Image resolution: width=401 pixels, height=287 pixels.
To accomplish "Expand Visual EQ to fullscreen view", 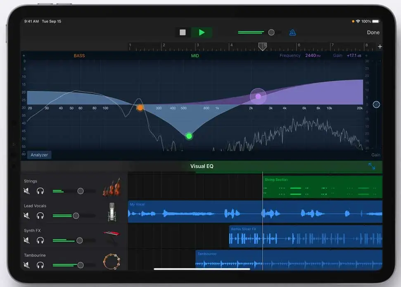I will click(x=372, y=166).
